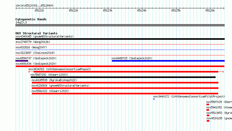
Task: Click the red nsv4226924 variant bar
Action: tap(125, 88)
